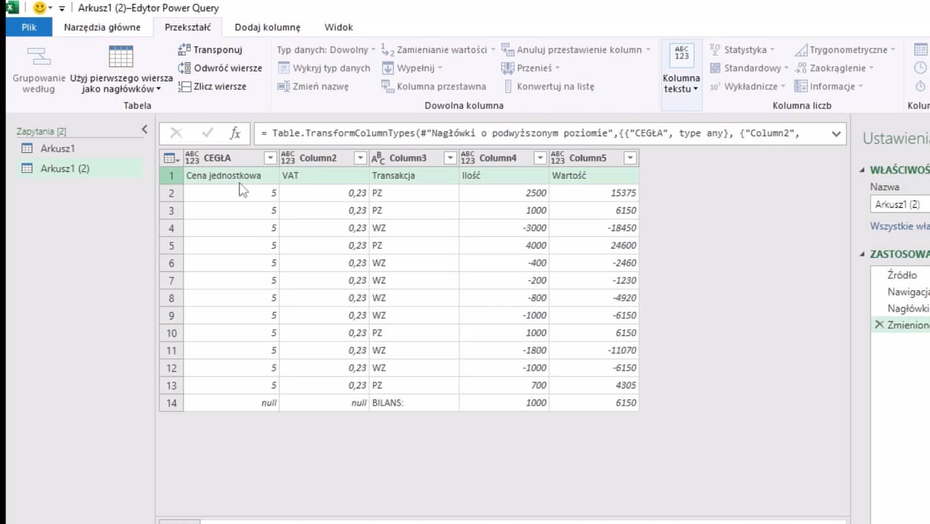The height and width of the screenshot is (524, 930).
Task: Open the Column3 filter dropdown
Action: point(449,158)
